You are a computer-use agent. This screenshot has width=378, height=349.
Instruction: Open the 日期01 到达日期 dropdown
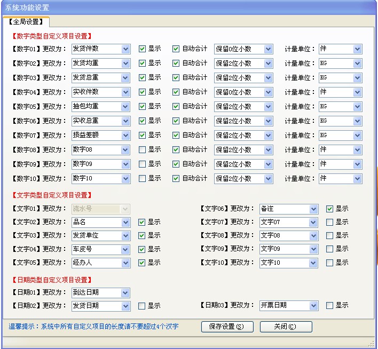tap(125, 292)
